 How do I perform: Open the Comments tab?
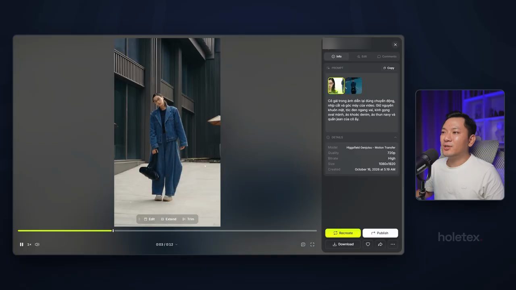387,56
